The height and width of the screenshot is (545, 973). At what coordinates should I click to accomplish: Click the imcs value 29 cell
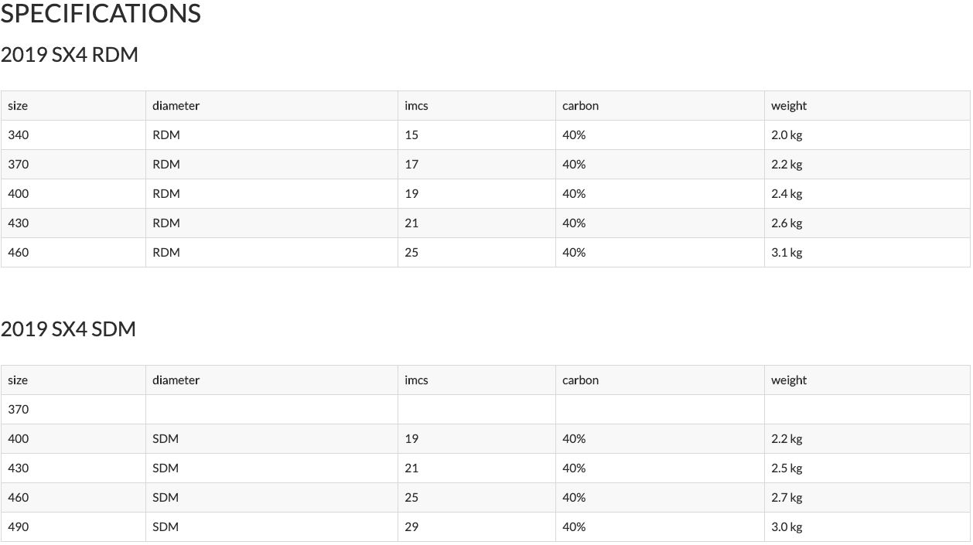[x=411, y=527]
